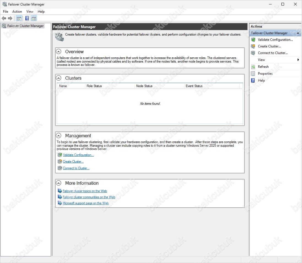Click the Failover Cluster Manager title bar icon
The image size is (302, 263).
pyautogui.click(x=4, y=4)
